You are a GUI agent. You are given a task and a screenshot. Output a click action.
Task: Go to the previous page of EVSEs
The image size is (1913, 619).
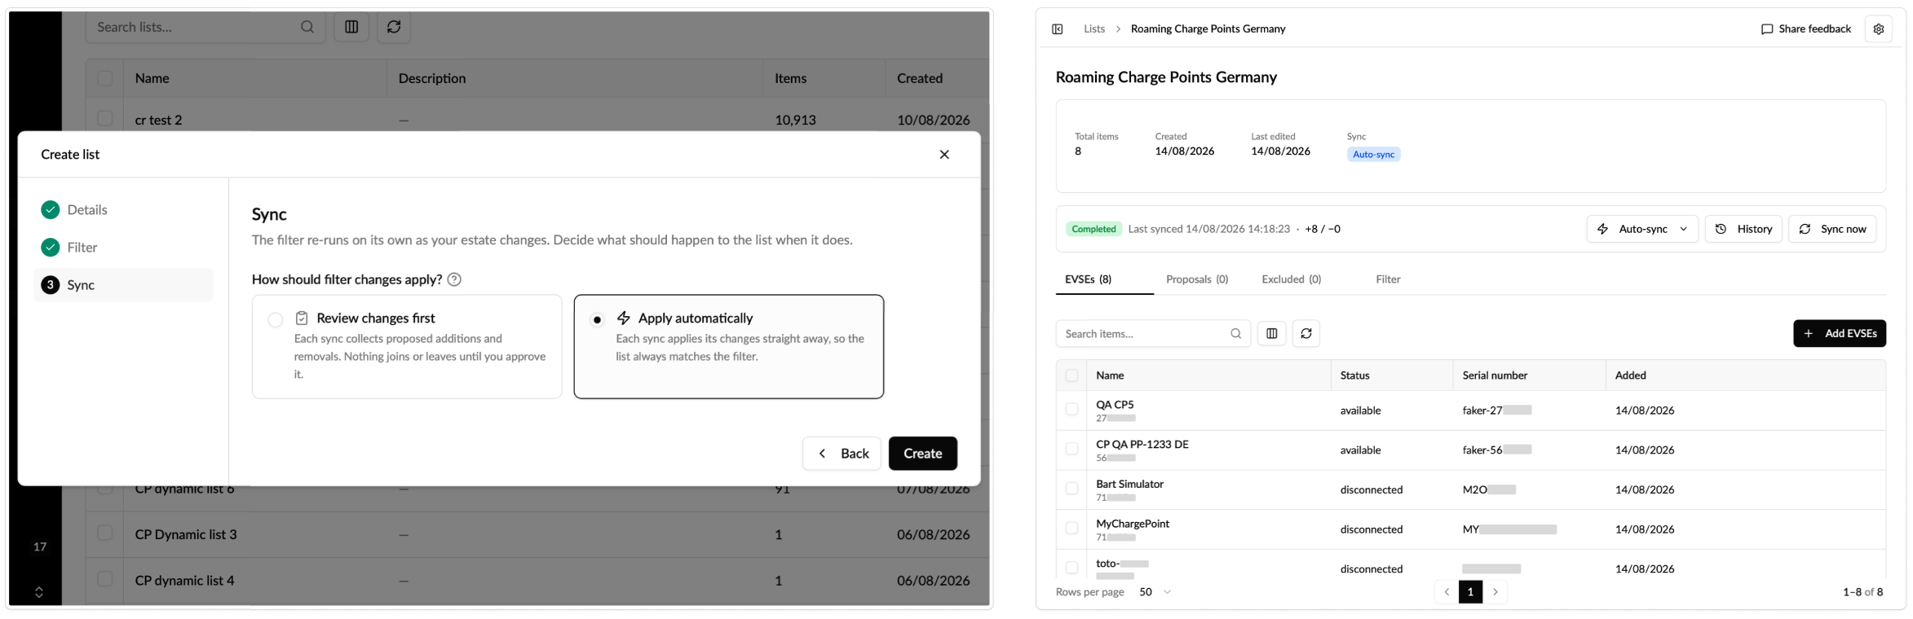[1447, 592]
